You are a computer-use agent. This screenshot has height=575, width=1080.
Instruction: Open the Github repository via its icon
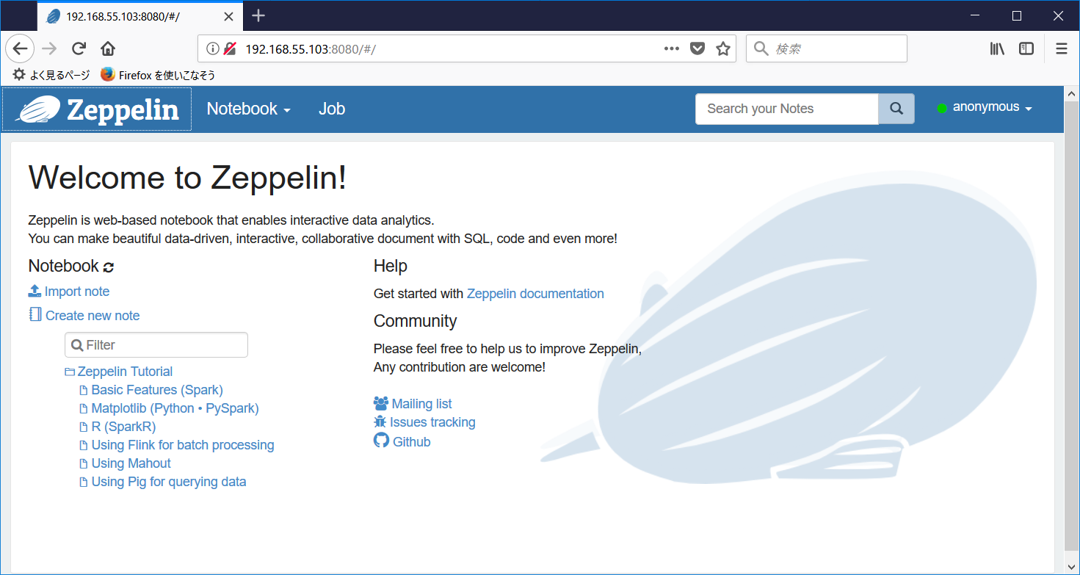click(x=381, y=440)
